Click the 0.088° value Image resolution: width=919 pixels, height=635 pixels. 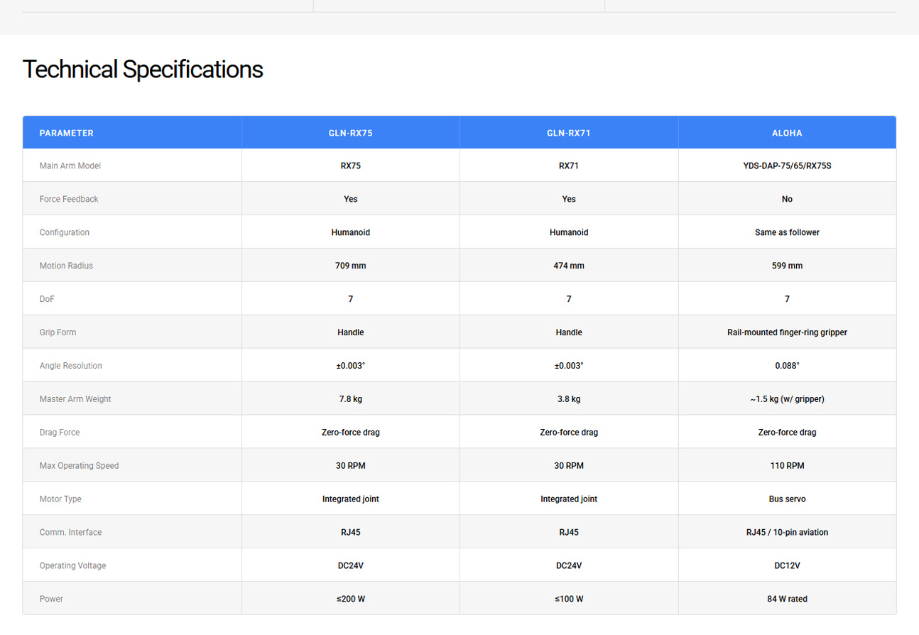(787, 366)
